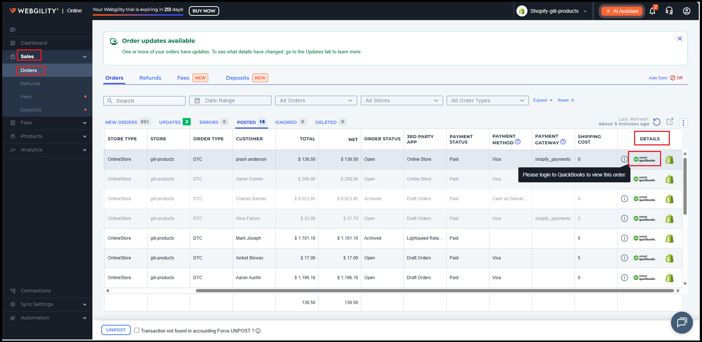
Task: Open the user account profile icon
Action: point(687,11)
